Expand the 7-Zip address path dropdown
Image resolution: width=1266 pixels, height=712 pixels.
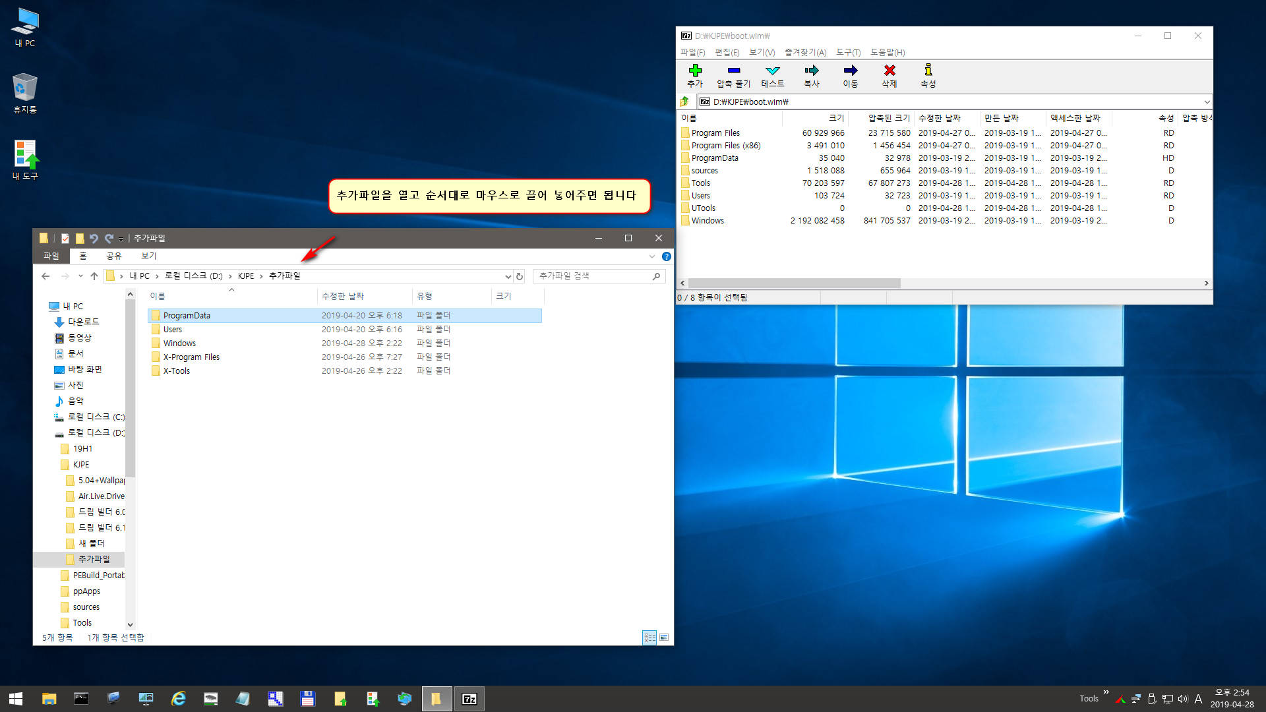1207,102
